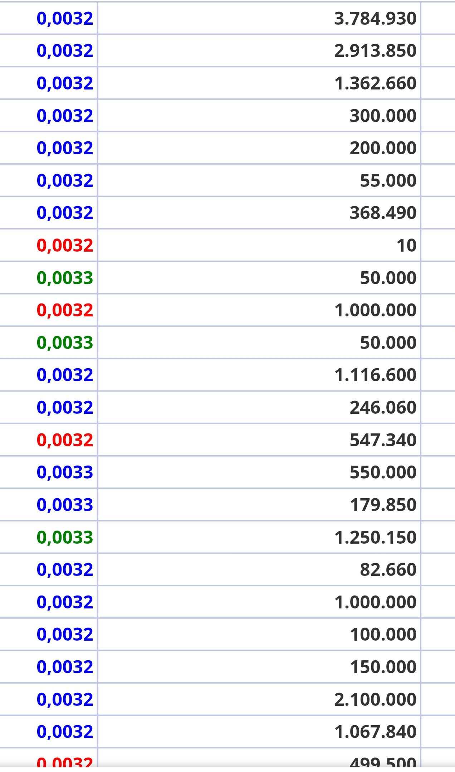Click the cell showing 100.000
This screenshot has width=455, height=772.
[259, 634]
